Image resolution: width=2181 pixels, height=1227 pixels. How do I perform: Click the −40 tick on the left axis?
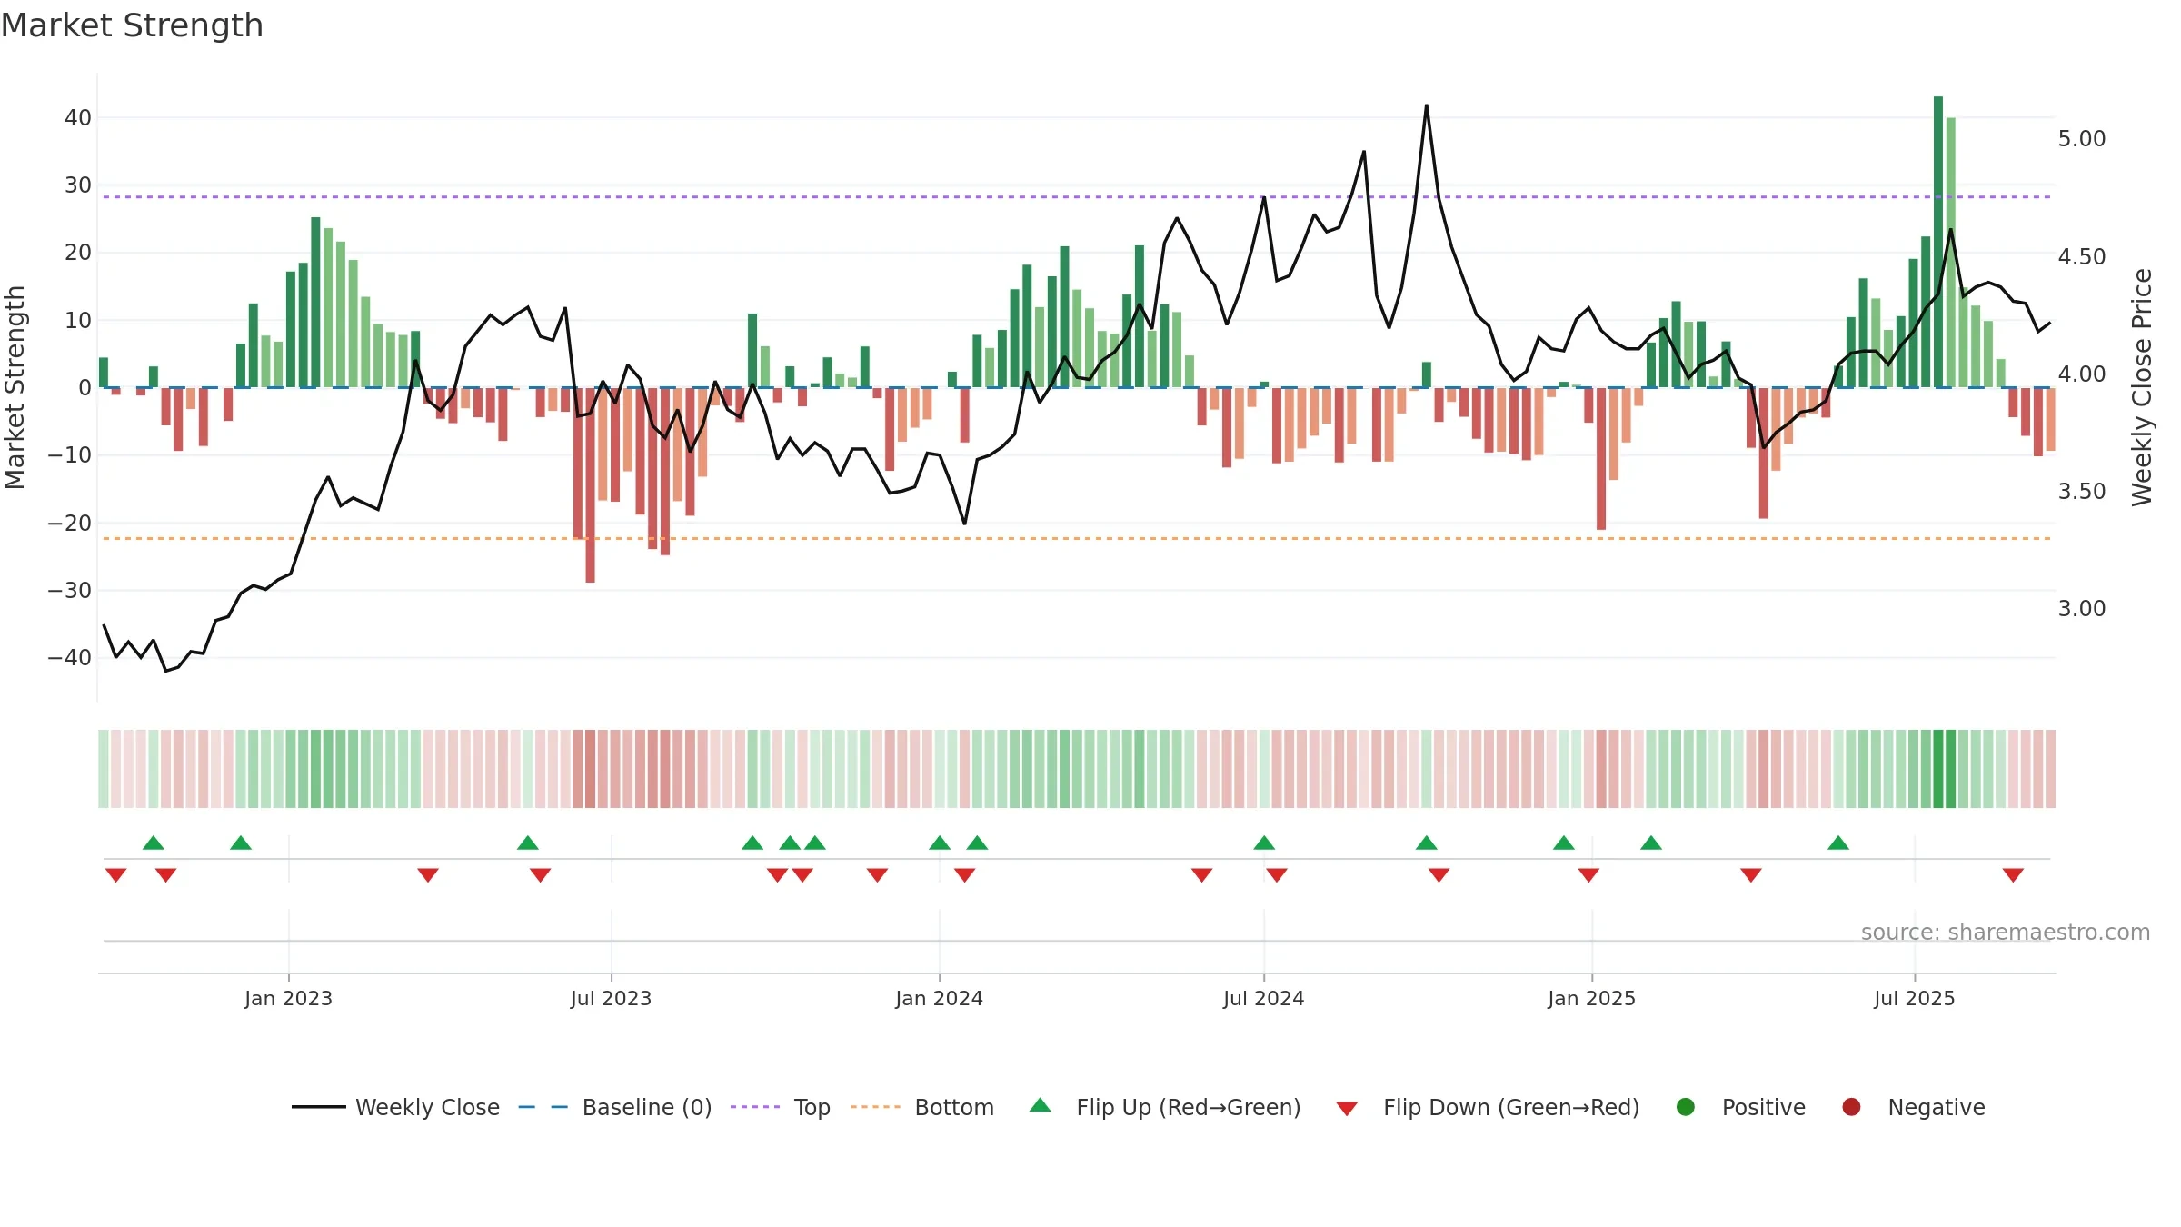[70, 657]
